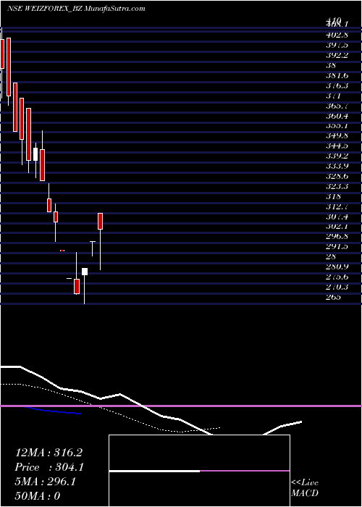Click the 355.1 price label
The height and width of the screenshot is (507, 362).
337,125
